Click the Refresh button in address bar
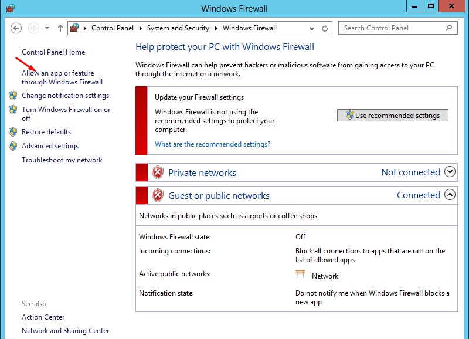This screenshot has width=469, height=339. tap(325, 28)
